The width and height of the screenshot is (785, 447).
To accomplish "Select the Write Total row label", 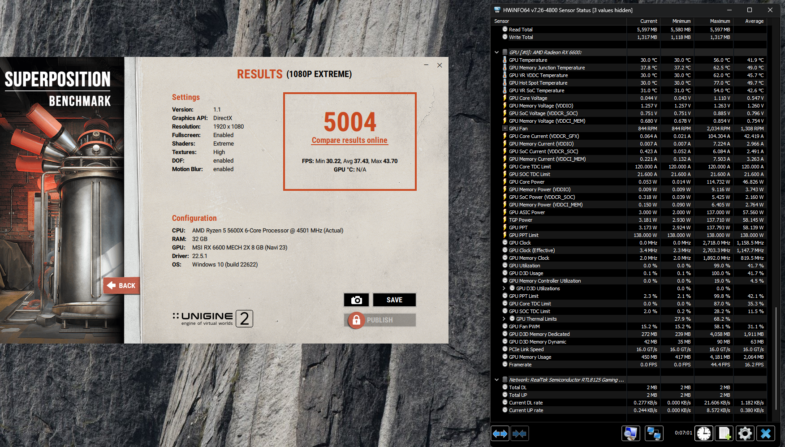I will click(521, 37).
